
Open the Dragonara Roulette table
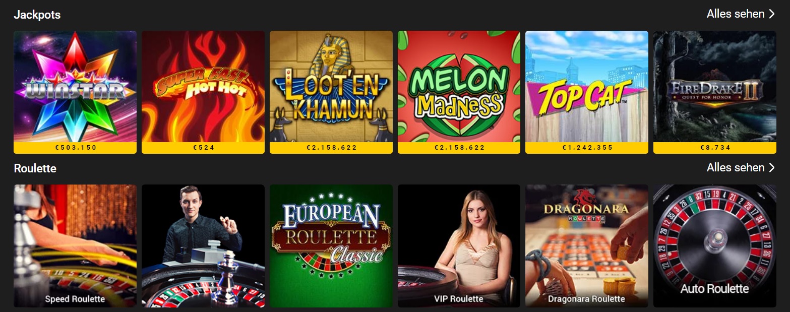coord(587,246)
